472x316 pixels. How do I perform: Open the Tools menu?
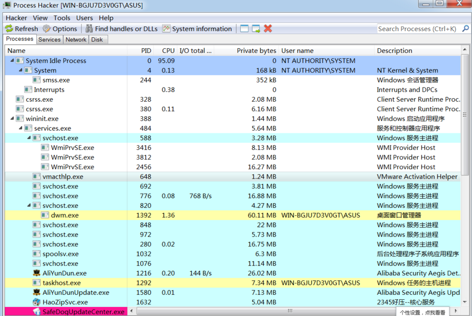click(x=62, y=18)
